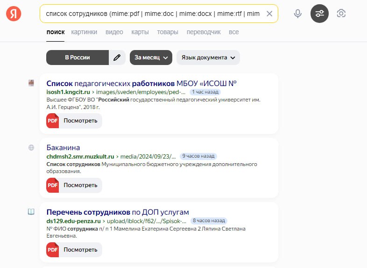This screenshot has width=367, height=268.
Task: Switch to the "картинки" tab
Action: pos(84,32)
